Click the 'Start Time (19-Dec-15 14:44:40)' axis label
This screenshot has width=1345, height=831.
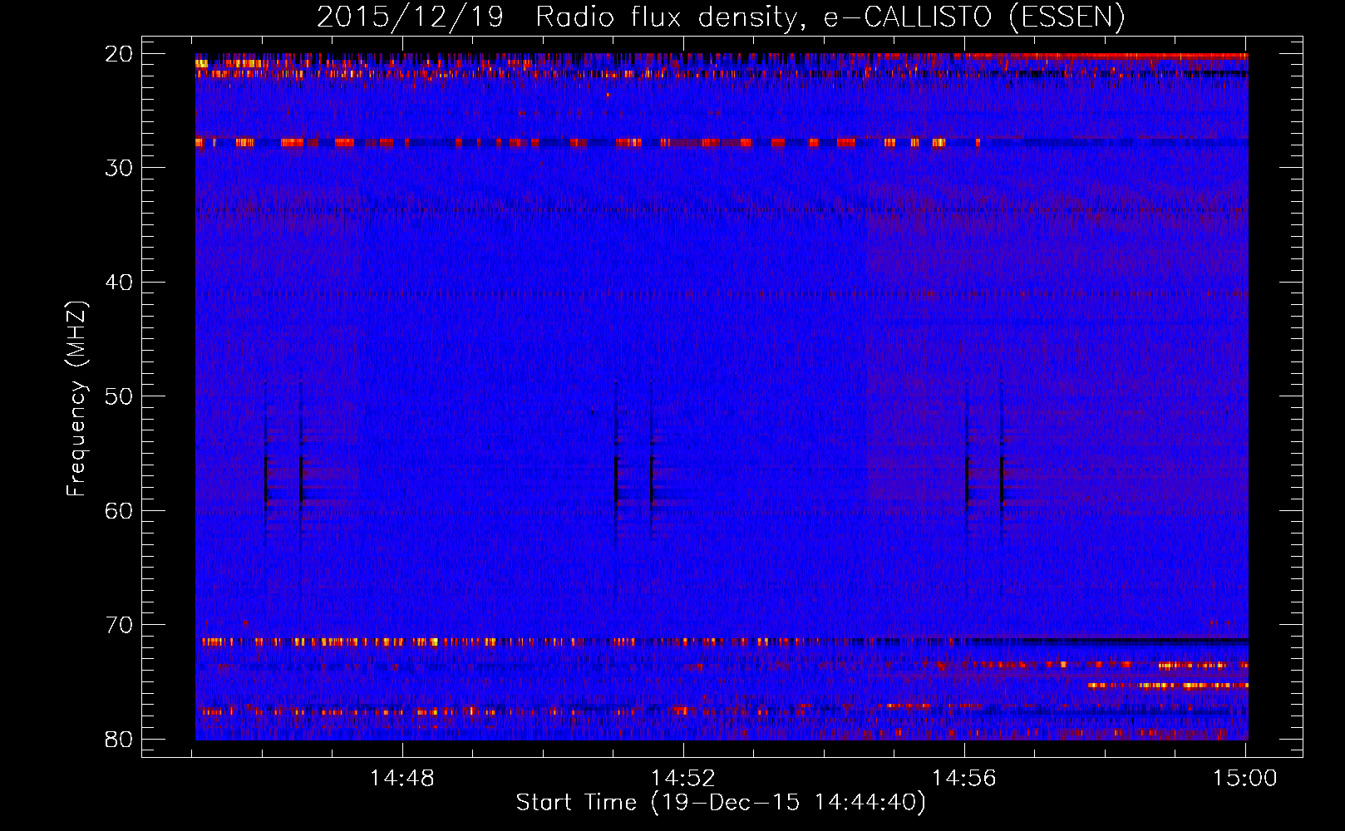pos(721,803)
